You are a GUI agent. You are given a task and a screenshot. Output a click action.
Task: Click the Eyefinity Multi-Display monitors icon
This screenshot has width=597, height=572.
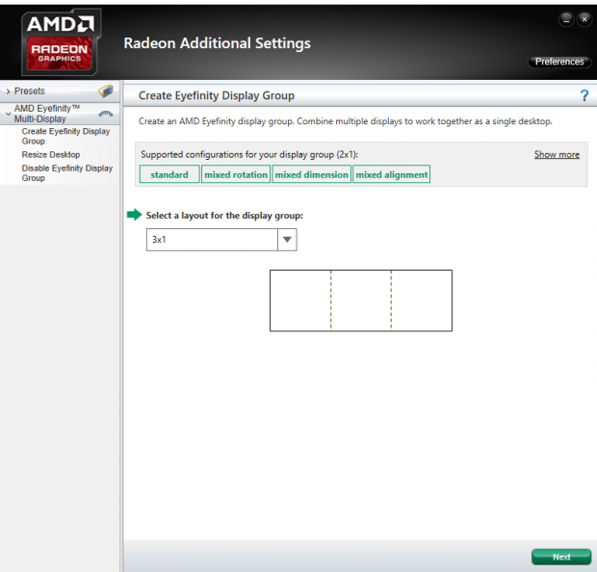(106, 114)
